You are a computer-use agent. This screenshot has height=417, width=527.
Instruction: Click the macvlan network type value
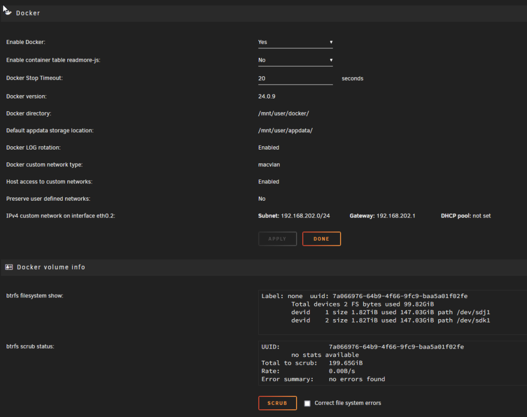coord(269,165)
